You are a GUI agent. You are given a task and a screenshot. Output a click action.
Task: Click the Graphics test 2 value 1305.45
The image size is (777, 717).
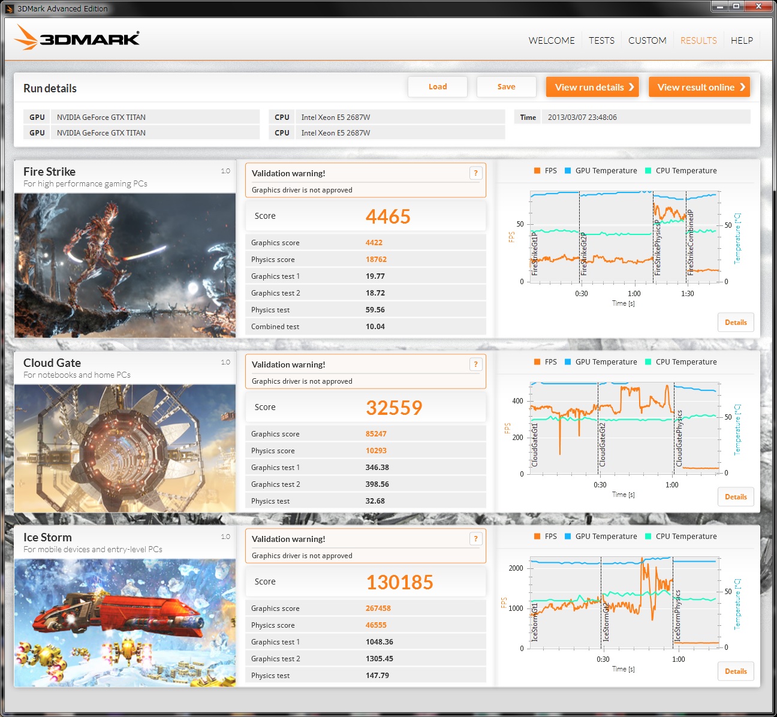pos(380,659)
